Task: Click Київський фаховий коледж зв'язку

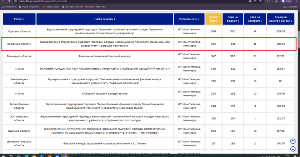Action: pos(105,93)
